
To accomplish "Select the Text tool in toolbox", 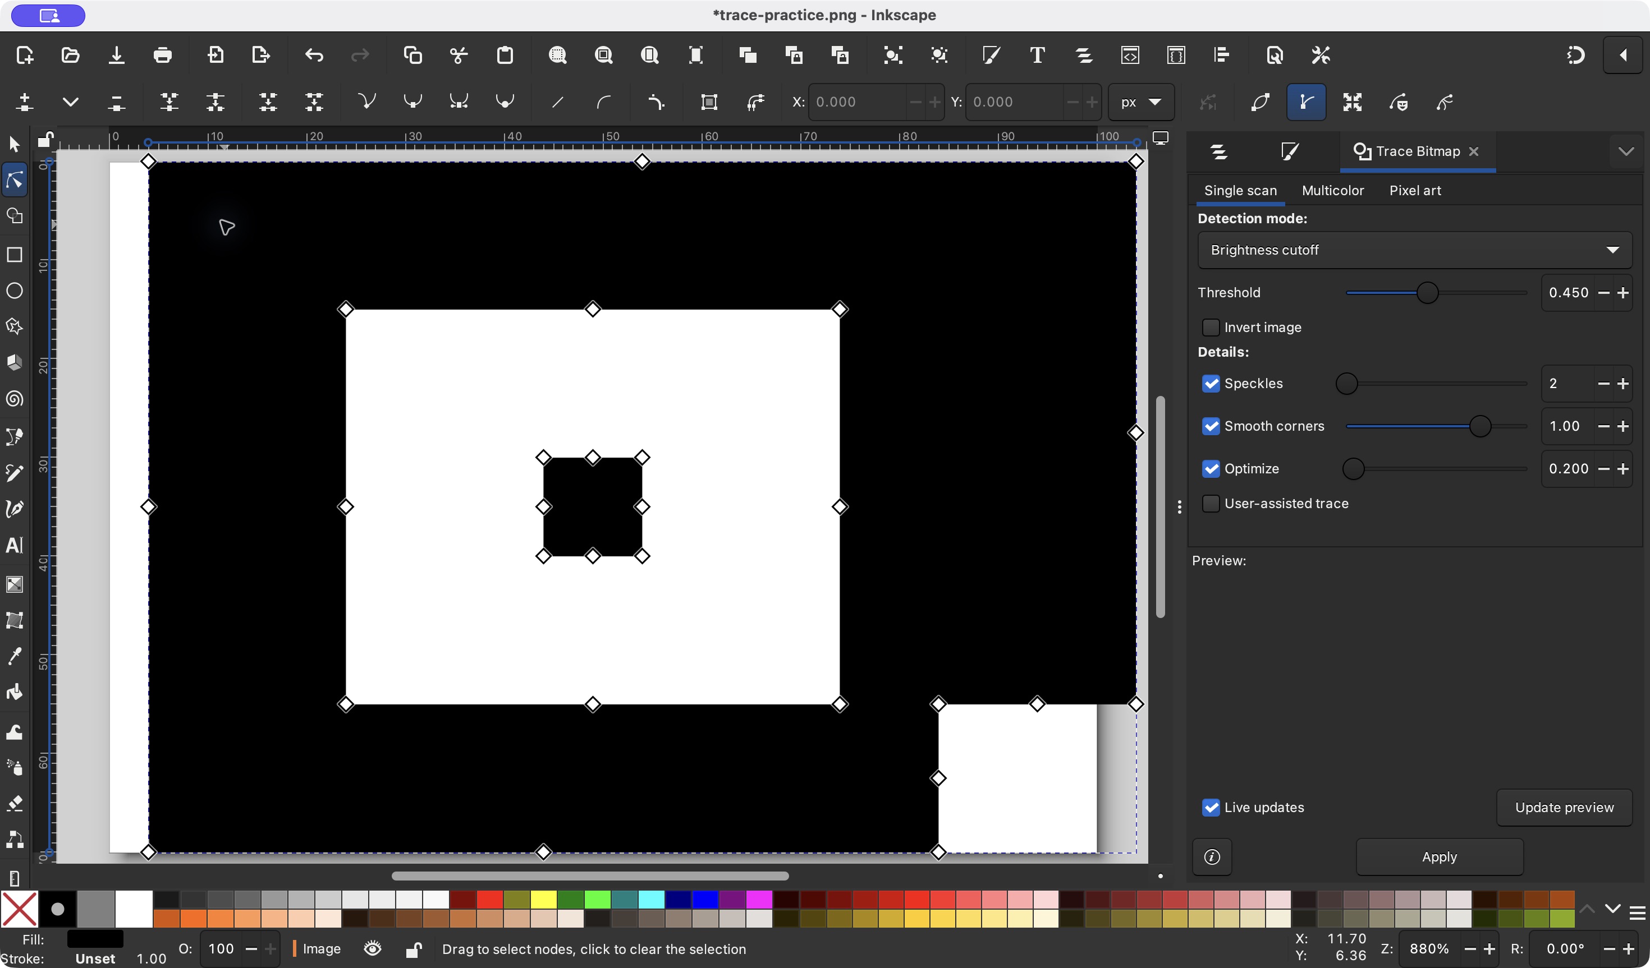I will coord(15,545).
